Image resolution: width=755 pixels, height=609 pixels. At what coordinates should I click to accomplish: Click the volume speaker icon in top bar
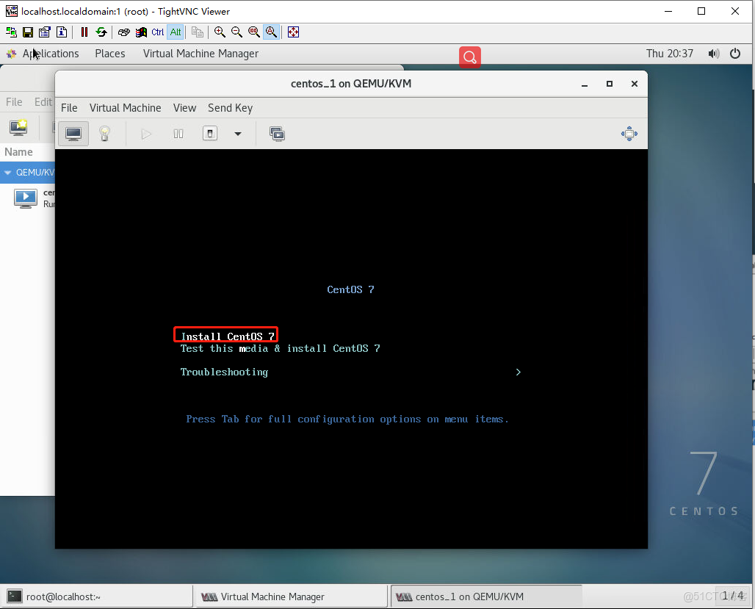pos(714,54)
